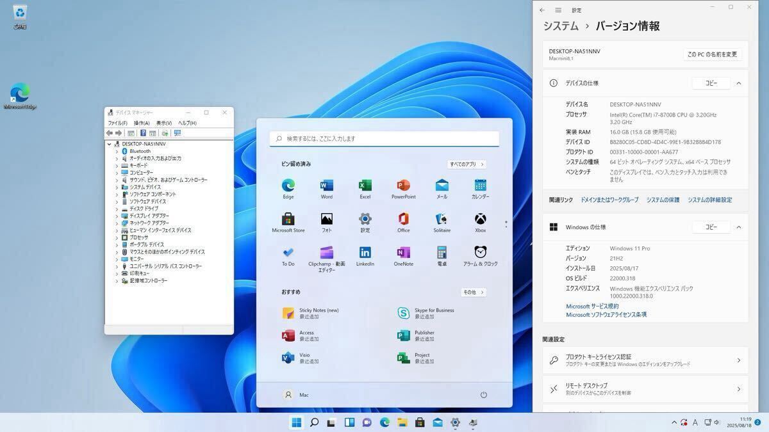Viewport: 769px width, 432px height.
Task: Copy Windows specifications with コピー button
Action: (x=711, y=227)
